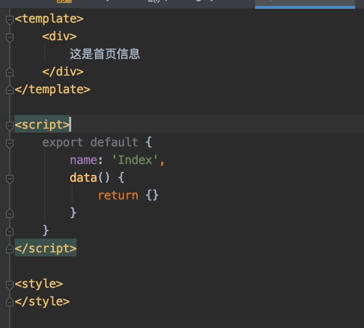The height and width of the screenshot is (328, 364).
Task: Click the closing </div> tag text
Action: (x=63, y=72)
